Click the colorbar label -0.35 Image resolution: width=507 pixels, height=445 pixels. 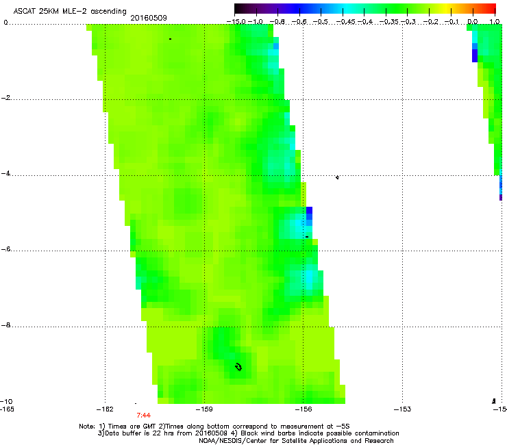click(x=388, y=22)
